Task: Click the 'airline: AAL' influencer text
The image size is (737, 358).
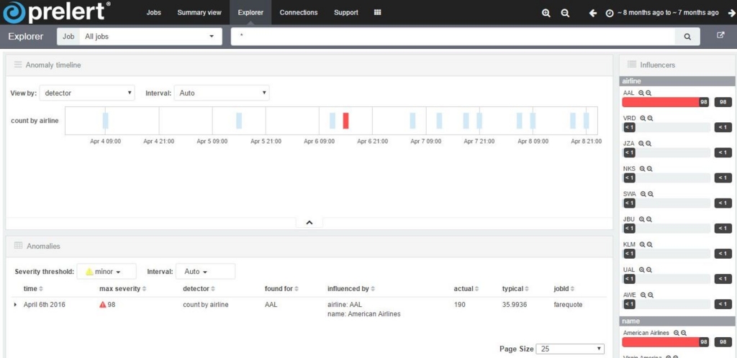Action: pos(345,305)
